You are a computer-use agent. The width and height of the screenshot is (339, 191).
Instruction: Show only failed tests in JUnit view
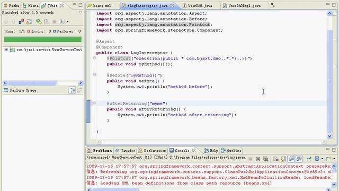21,21
